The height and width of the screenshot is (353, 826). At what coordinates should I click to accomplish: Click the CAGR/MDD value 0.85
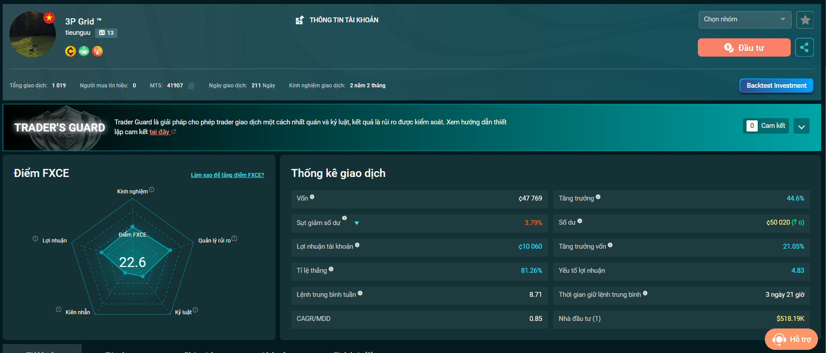[x=536, y=319]
